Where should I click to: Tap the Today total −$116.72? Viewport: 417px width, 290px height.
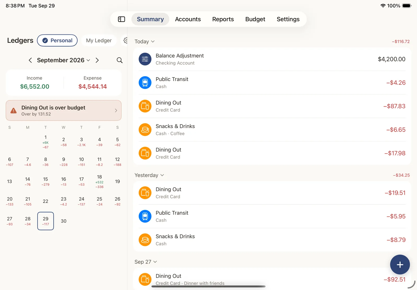tap(401, 41)
